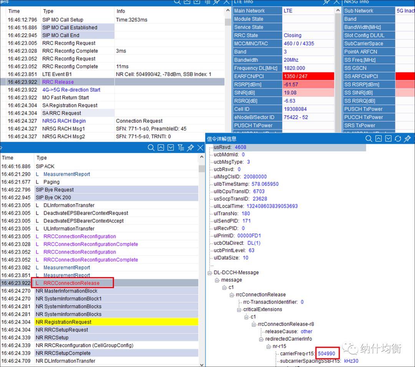Viewport: 415px width, 367px height.
Task: Click the carrierFreq-r15 value 504990
Action: (326, 354)
